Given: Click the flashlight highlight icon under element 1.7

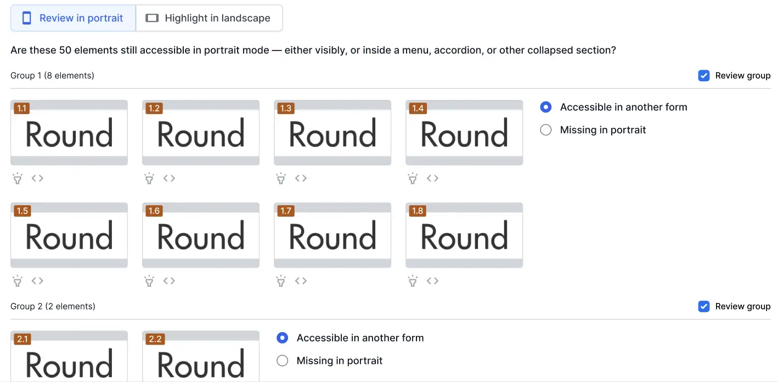Looking at the screenshot, I should click(x=281, y=281).
